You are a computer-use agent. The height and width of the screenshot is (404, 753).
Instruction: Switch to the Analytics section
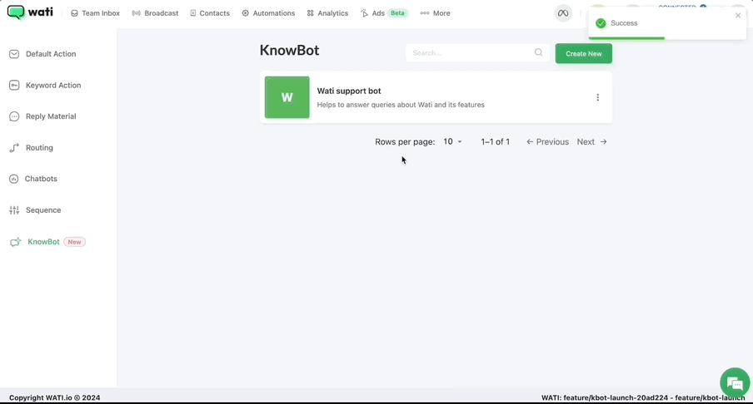[327, 13]
